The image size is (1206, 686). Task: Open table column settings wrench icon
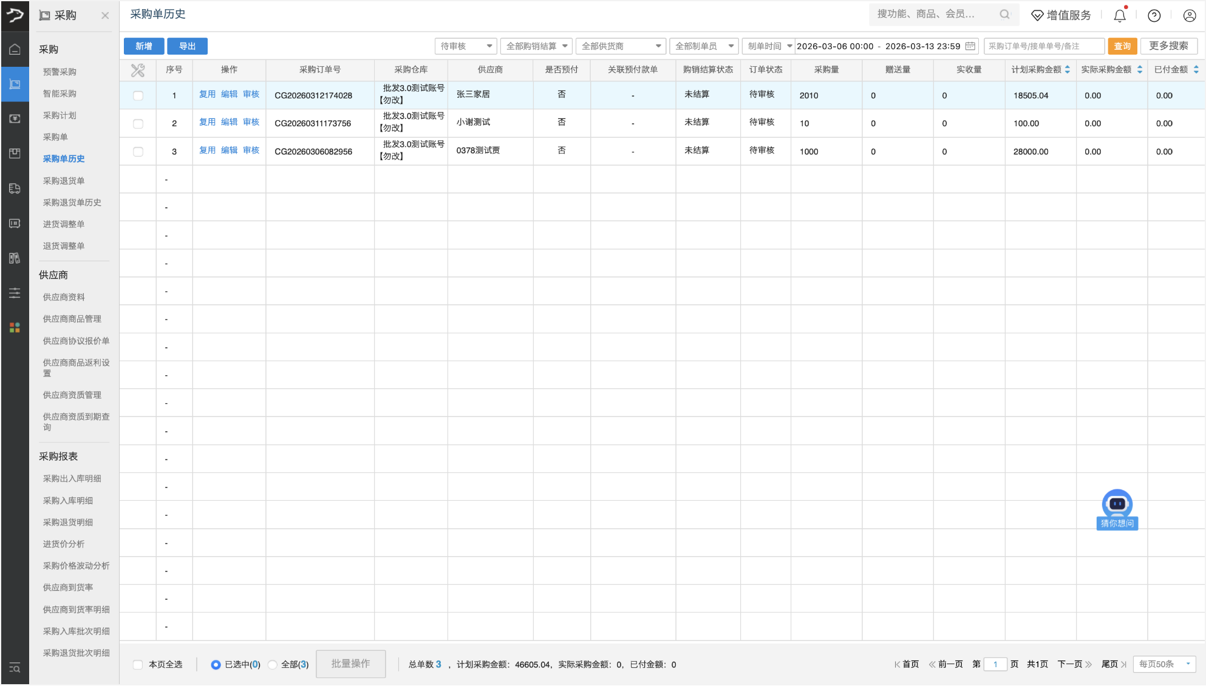pos(138,70)
